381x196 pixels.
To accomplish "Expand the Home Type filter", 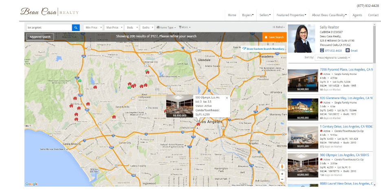I will tap(166, 27).
